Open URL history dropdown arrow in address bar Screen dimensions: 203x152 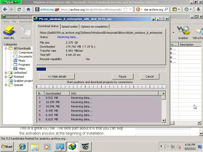coord(130,9)
